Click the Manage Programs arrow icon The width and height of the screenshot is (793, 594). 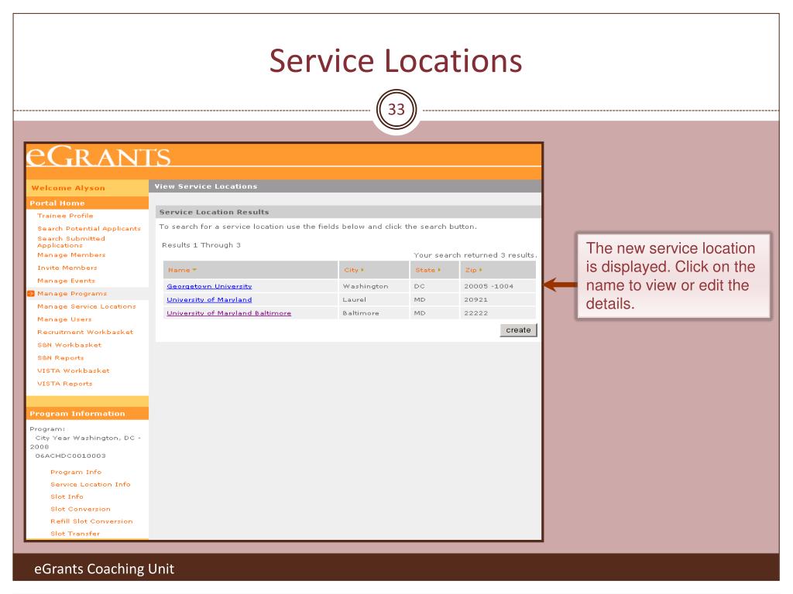[31, 293]
